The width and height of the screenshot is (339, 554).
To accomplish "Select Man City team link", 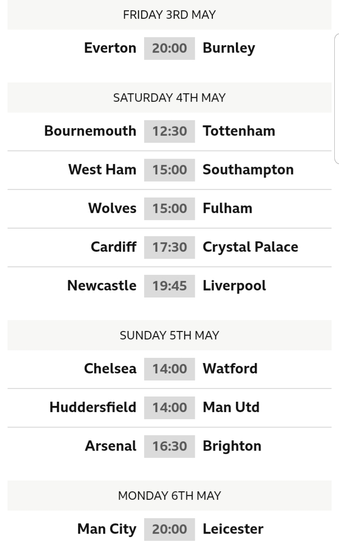I will click(x=107, y=529).
